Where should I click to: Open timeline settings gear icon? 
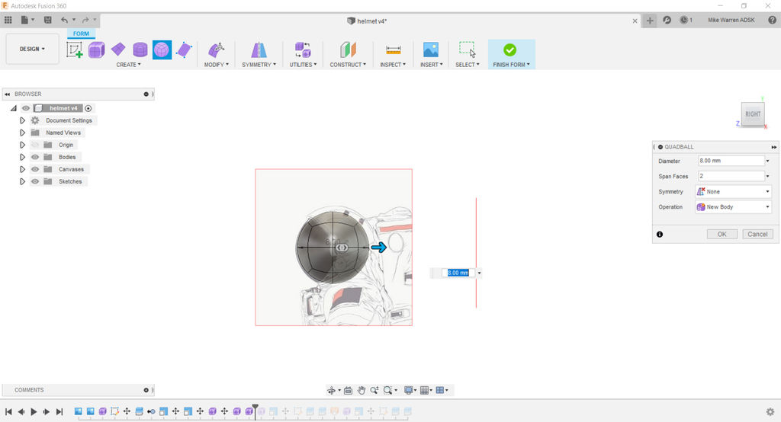[770, 411]
